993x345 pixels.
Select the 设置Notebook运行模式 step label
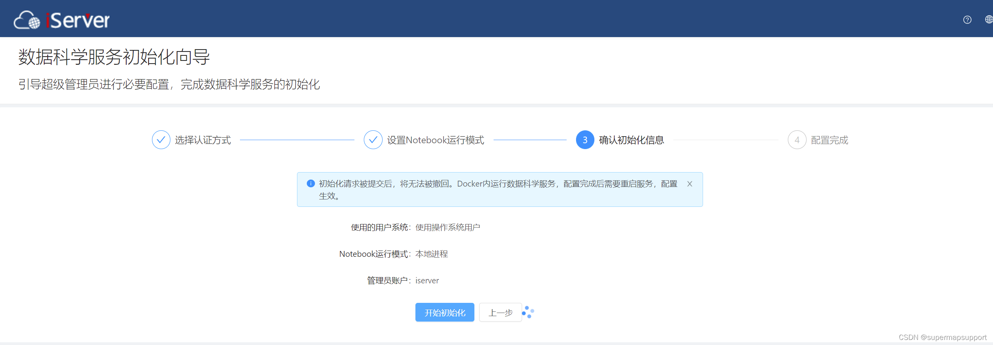tap(435, 140)
